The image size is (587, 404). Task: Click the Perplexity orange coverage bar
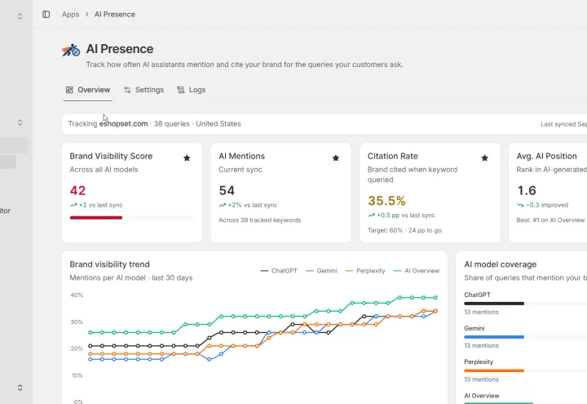494,371
